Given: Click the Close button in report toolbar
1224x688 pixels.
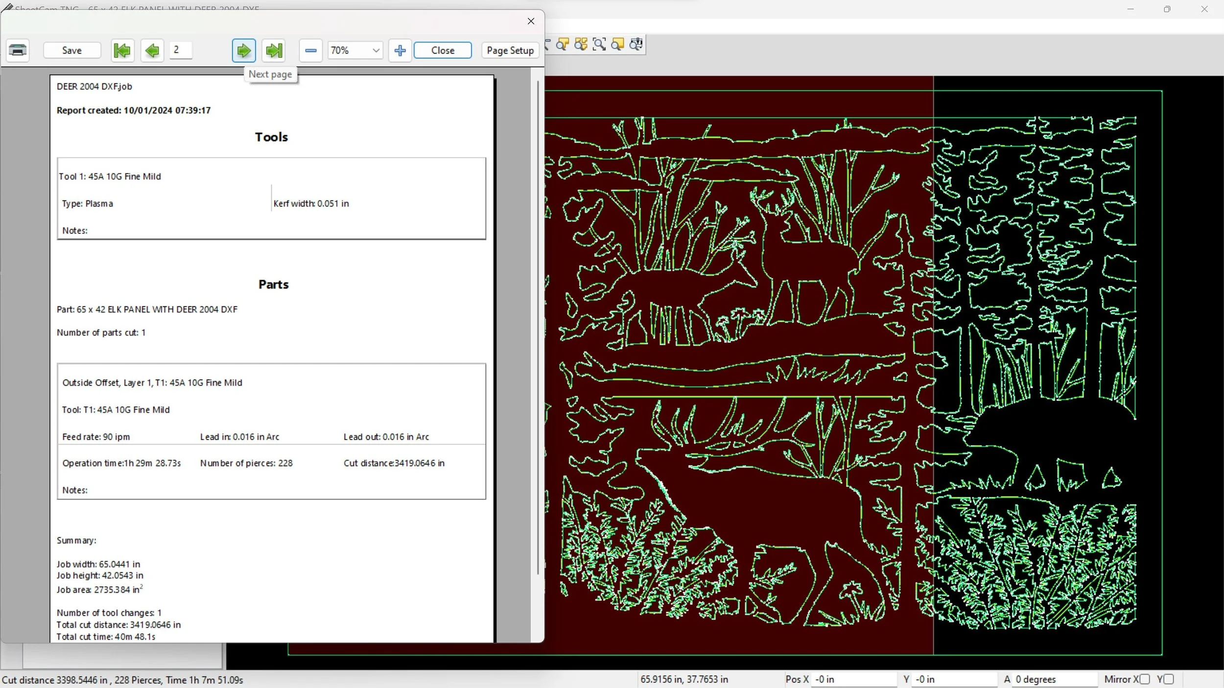Looking at the screenshot, I should [443, 50].
